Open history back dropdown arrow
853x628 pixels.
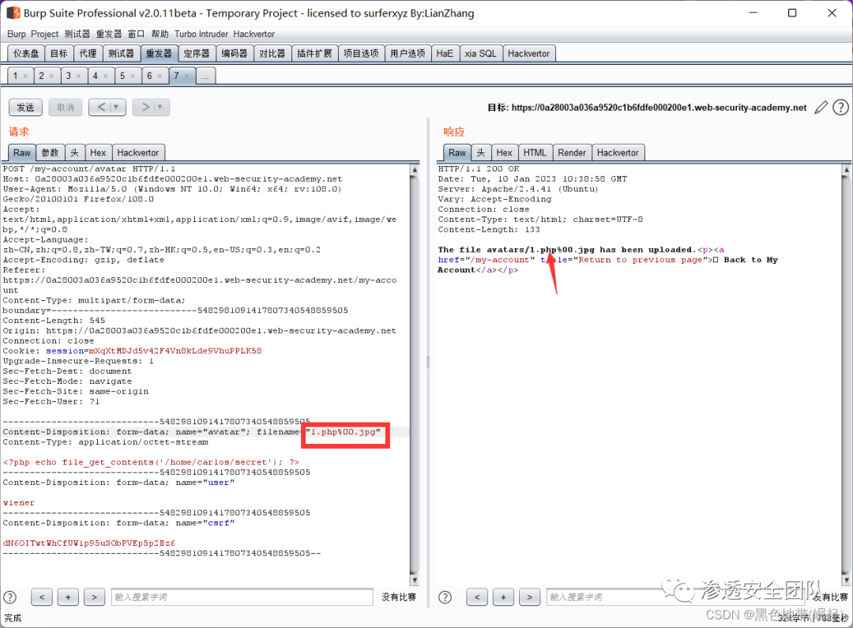click(116, 107)
